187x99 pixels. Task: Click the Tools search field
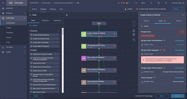click(45, 25)
